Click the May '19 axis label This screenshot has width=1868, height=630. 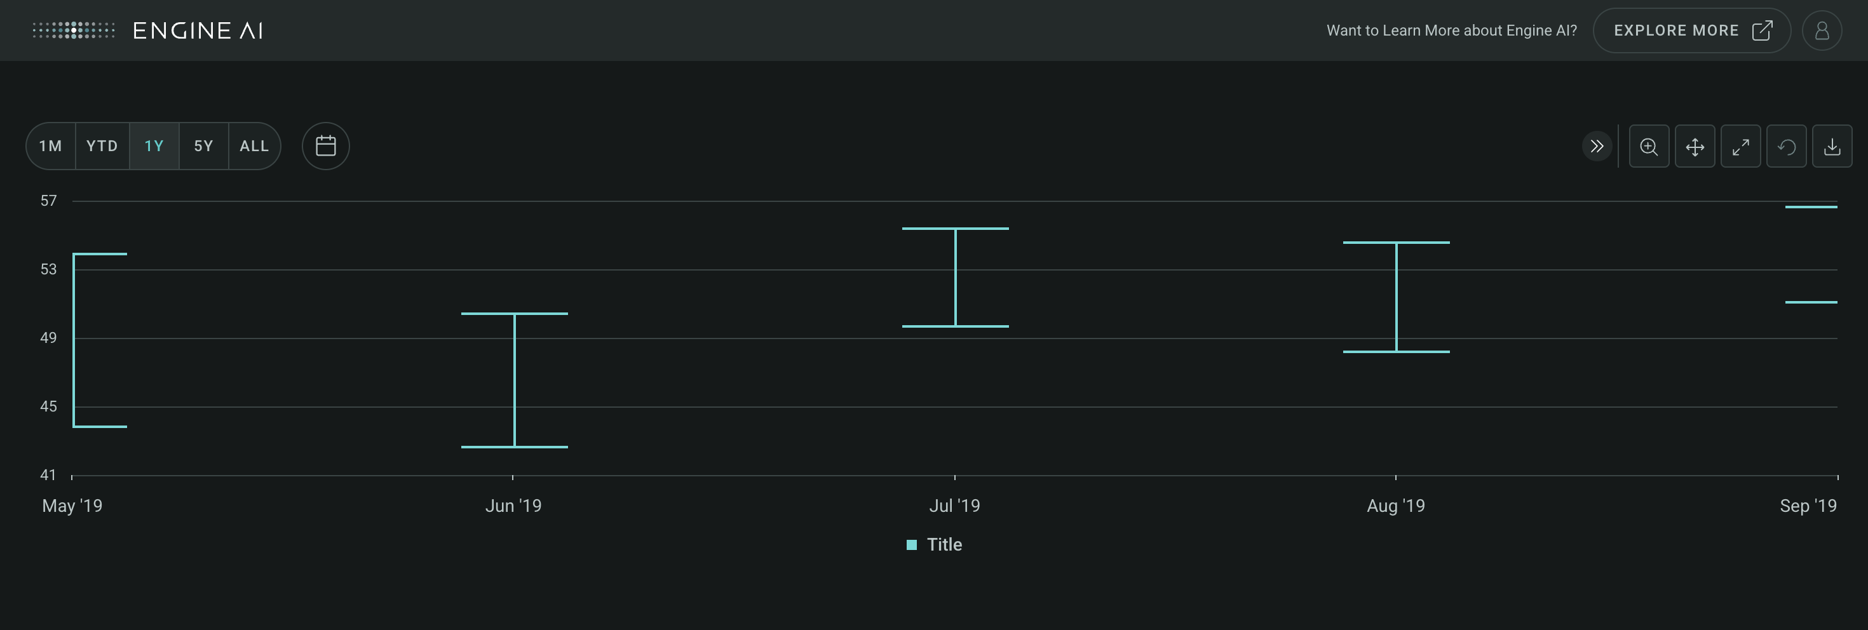click(72, 506)
